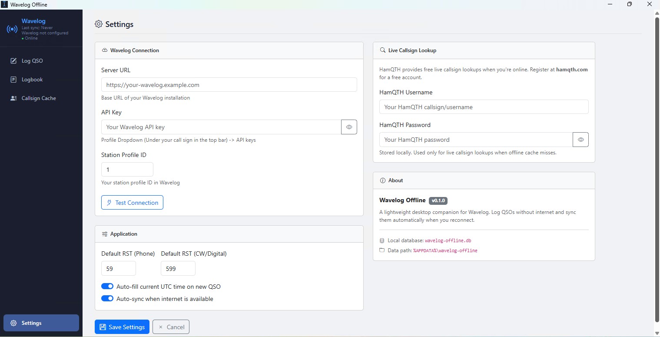Screen dimensions: 660x337
Task: Click the Wavelog Offline app icon in title bar
Action: (4, 4)
